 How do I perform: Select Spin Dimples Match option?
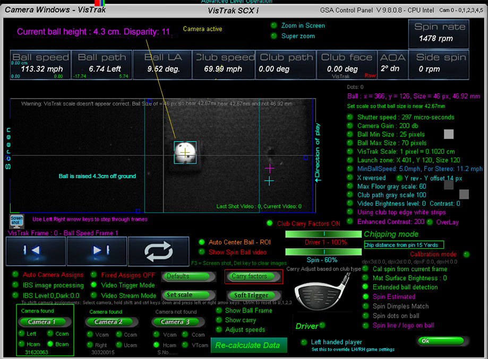point(365,306)
